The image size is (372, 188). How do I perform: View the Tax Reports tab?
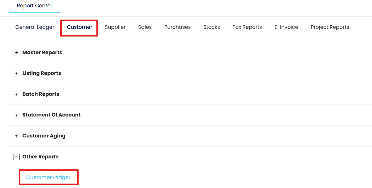tap(247, 27)
